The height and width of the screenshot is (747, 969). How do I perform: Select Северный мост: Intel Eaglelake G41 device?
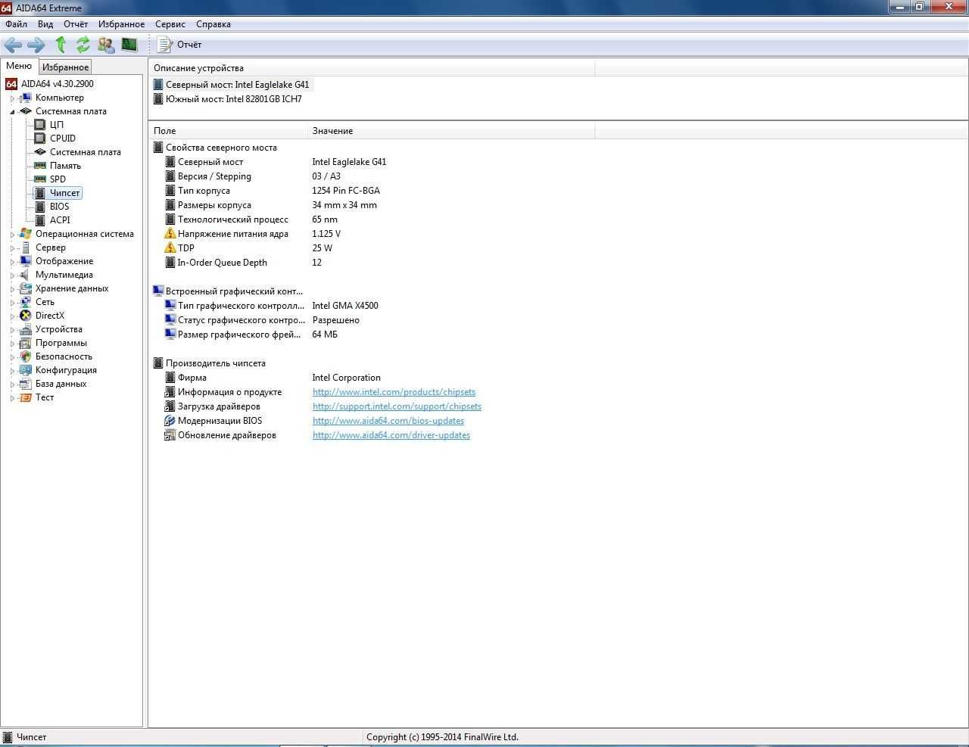pos(232,85)
